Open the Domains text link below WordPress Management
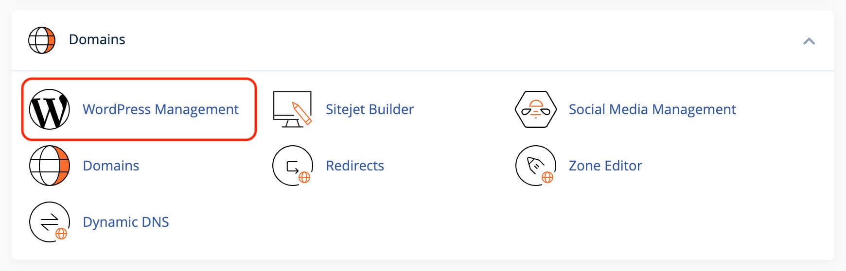Viewport: 846px width, 271px height. tap(111, 166)
